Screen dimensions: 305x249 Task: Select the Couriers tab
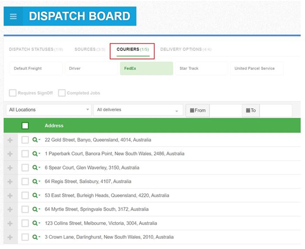(x=133, y=49)
